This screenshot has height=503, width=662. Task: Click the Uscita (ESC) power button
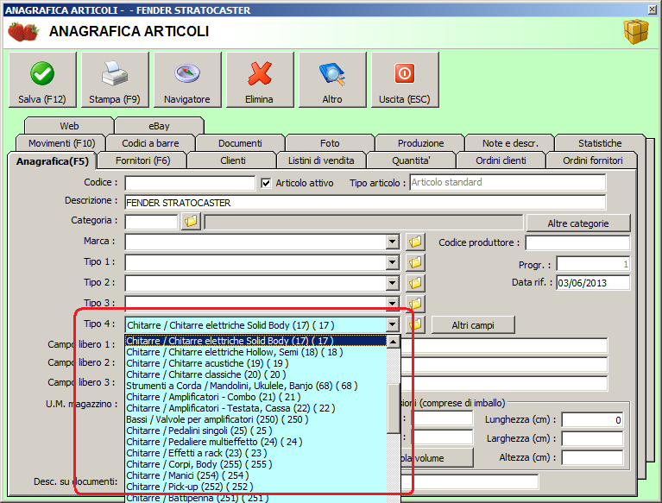(405, 79)
